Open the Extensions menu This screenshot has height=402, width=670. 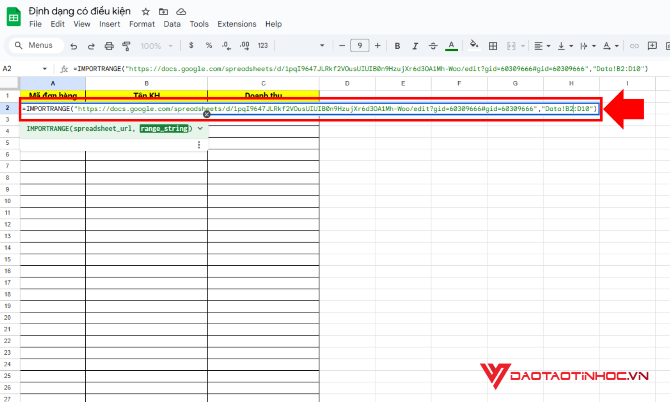(237, 24)
